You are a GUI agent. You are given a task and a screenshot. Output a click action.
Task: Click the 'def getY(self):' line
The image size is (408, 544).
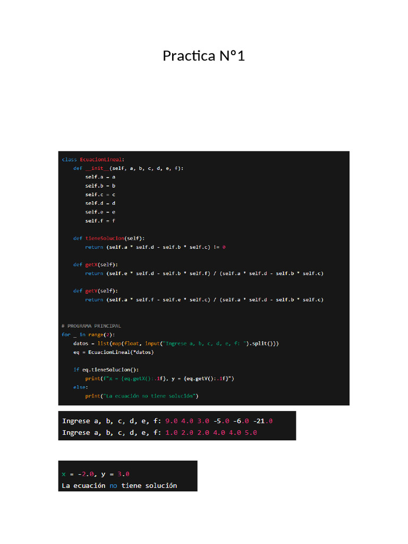click(96, 291)
